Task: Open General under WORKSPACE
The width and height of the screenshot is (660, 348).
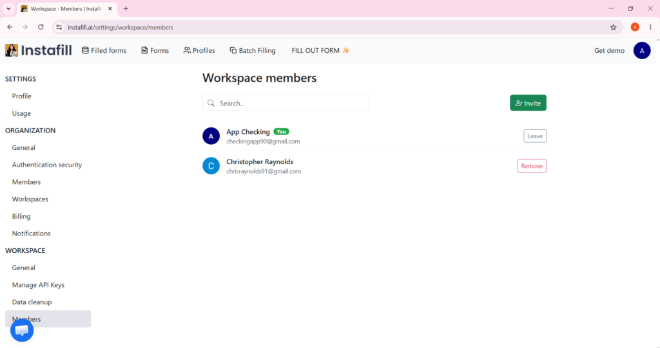Action: (24, 268)
